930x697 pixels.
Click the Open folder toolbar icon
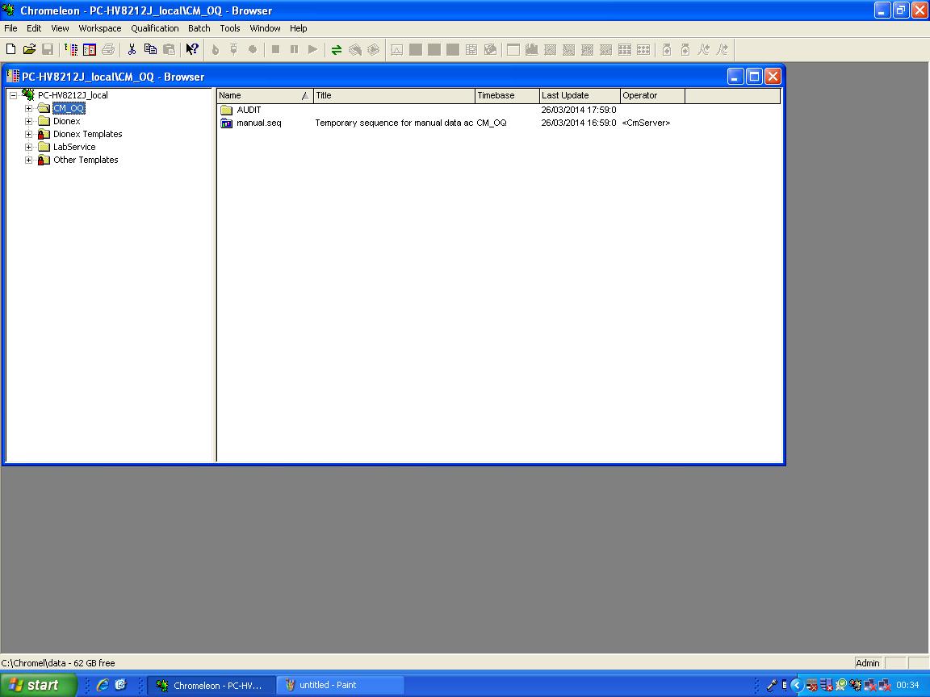29,50
